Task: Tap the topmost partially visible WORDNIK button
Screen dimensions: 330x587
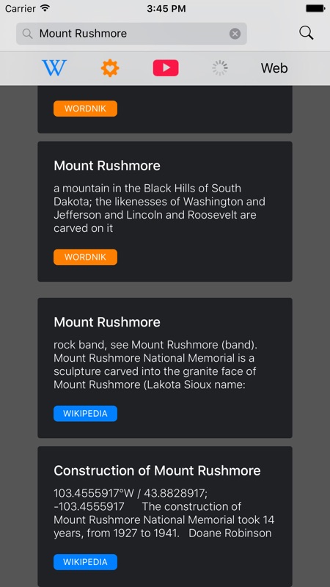Action: tap(85, 109)
